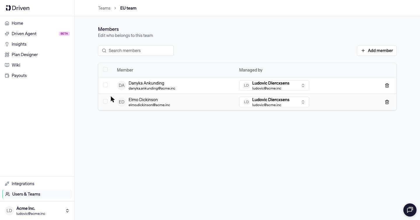The width and height of the screenshot is (420, 220).
Task: Click the ED avatar for Elmo
Action: pos(122,102)
